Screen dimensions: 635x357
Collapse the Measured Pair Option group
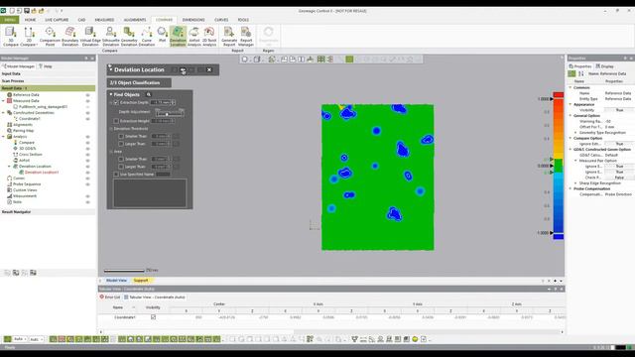click(575, 161)
